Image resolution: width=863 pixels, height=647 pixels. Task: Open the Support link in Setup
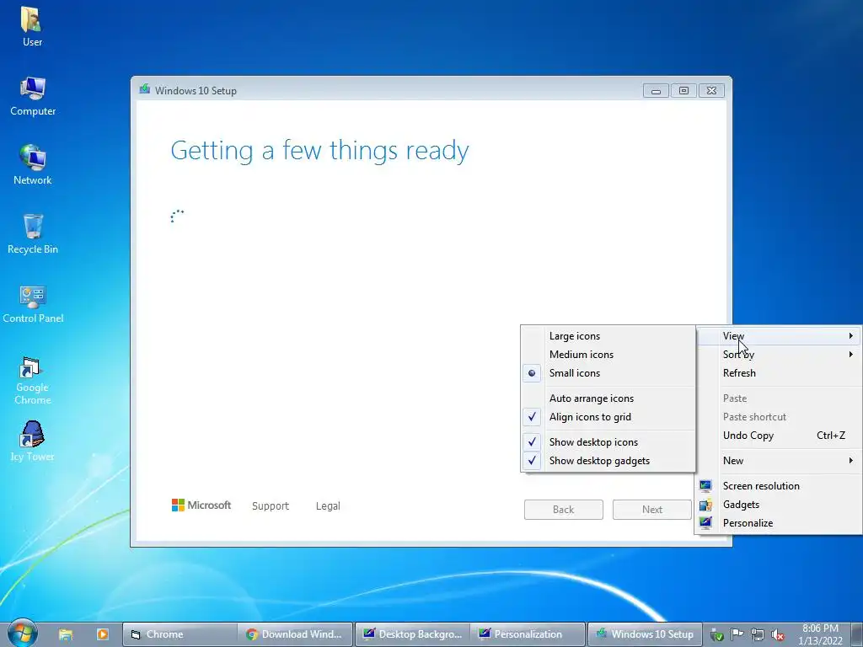[271, 506]
